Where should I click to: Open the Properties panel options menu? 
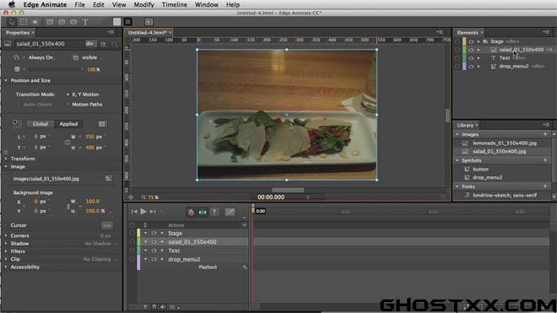111,32
